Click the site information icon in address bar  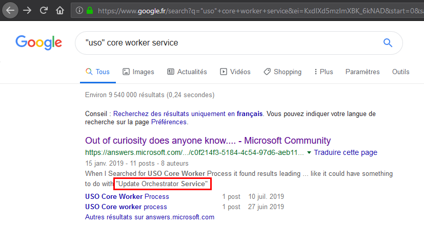[x=78, y=10]
